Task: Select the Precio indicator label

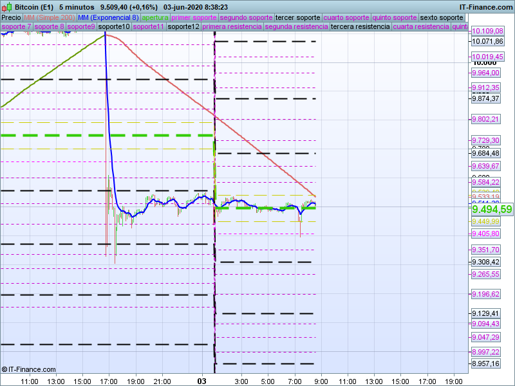Action: tap(11, 17)
